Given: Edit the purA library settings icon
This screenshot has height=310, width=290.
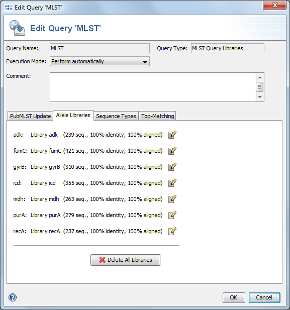Looking at the screenshot, I should click(x=172, y=215).
